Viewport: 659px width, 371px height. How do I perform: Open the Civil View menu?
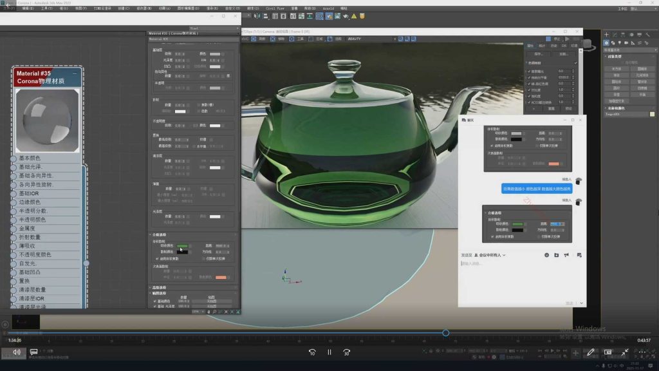275,8
